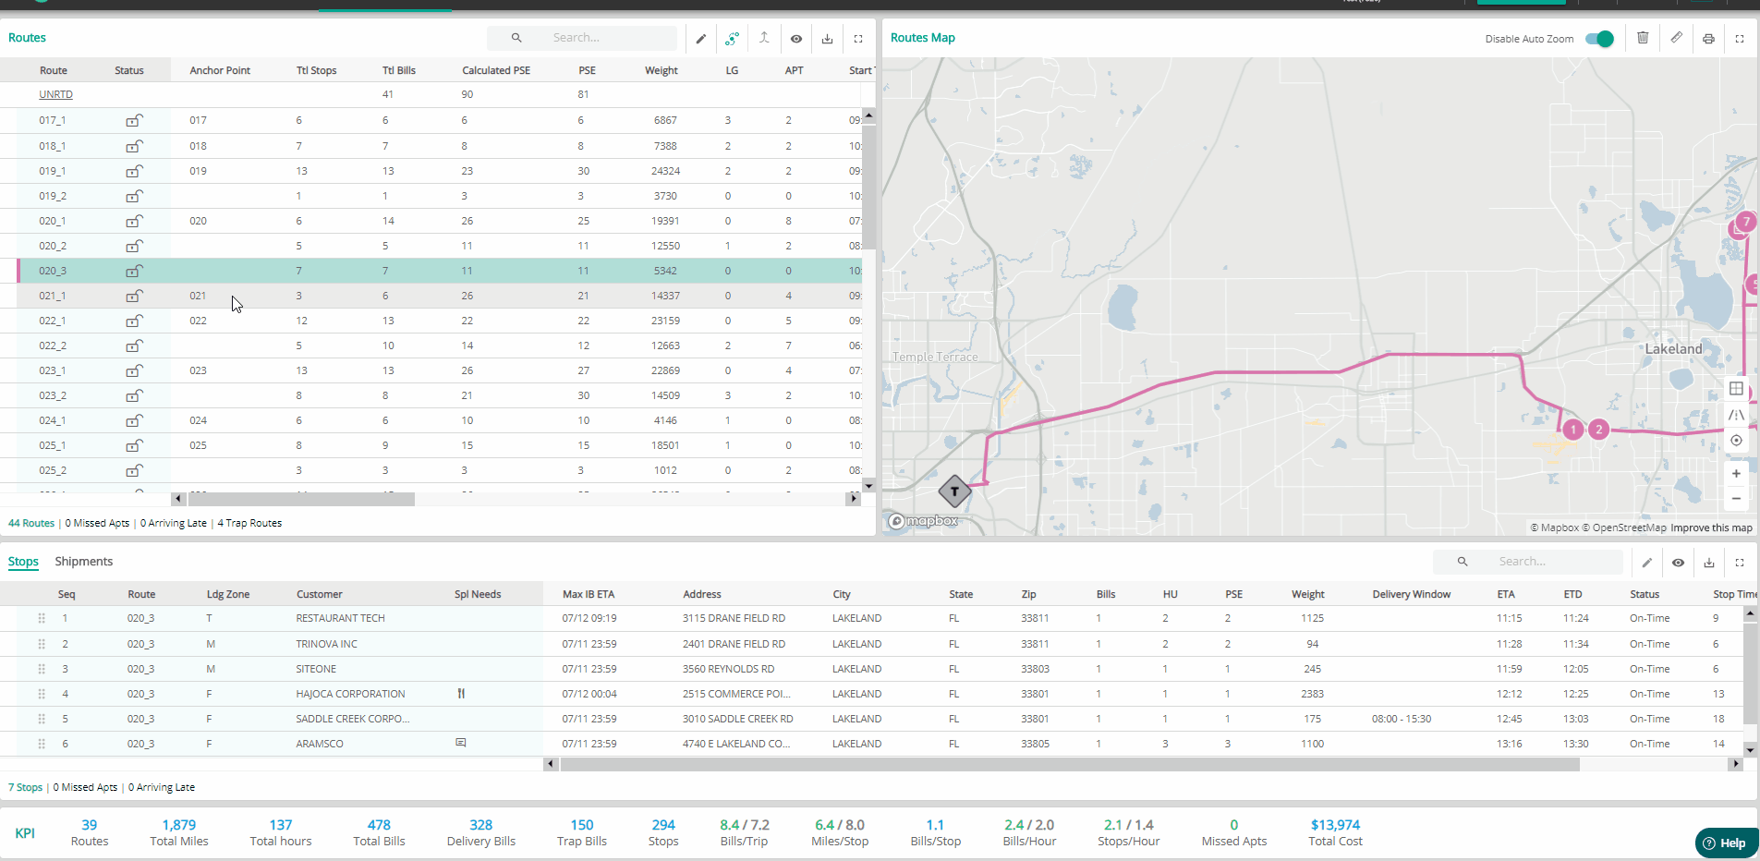This screenshot has width=1760, height=861.
Task: Zoom in on the routes map
Action: click(1736, 473)
